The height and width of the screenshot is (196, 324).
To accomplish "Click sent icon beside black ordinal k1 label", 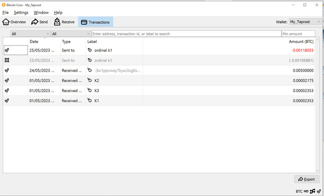I will [x=90, y=50].
